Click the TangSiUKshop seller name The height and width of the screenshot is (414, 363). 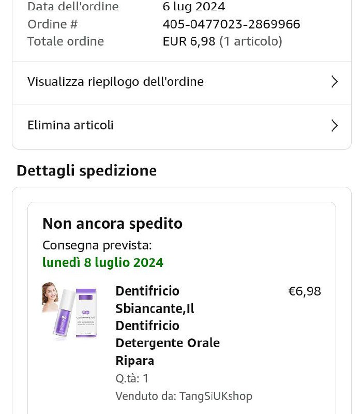(216, 396)
